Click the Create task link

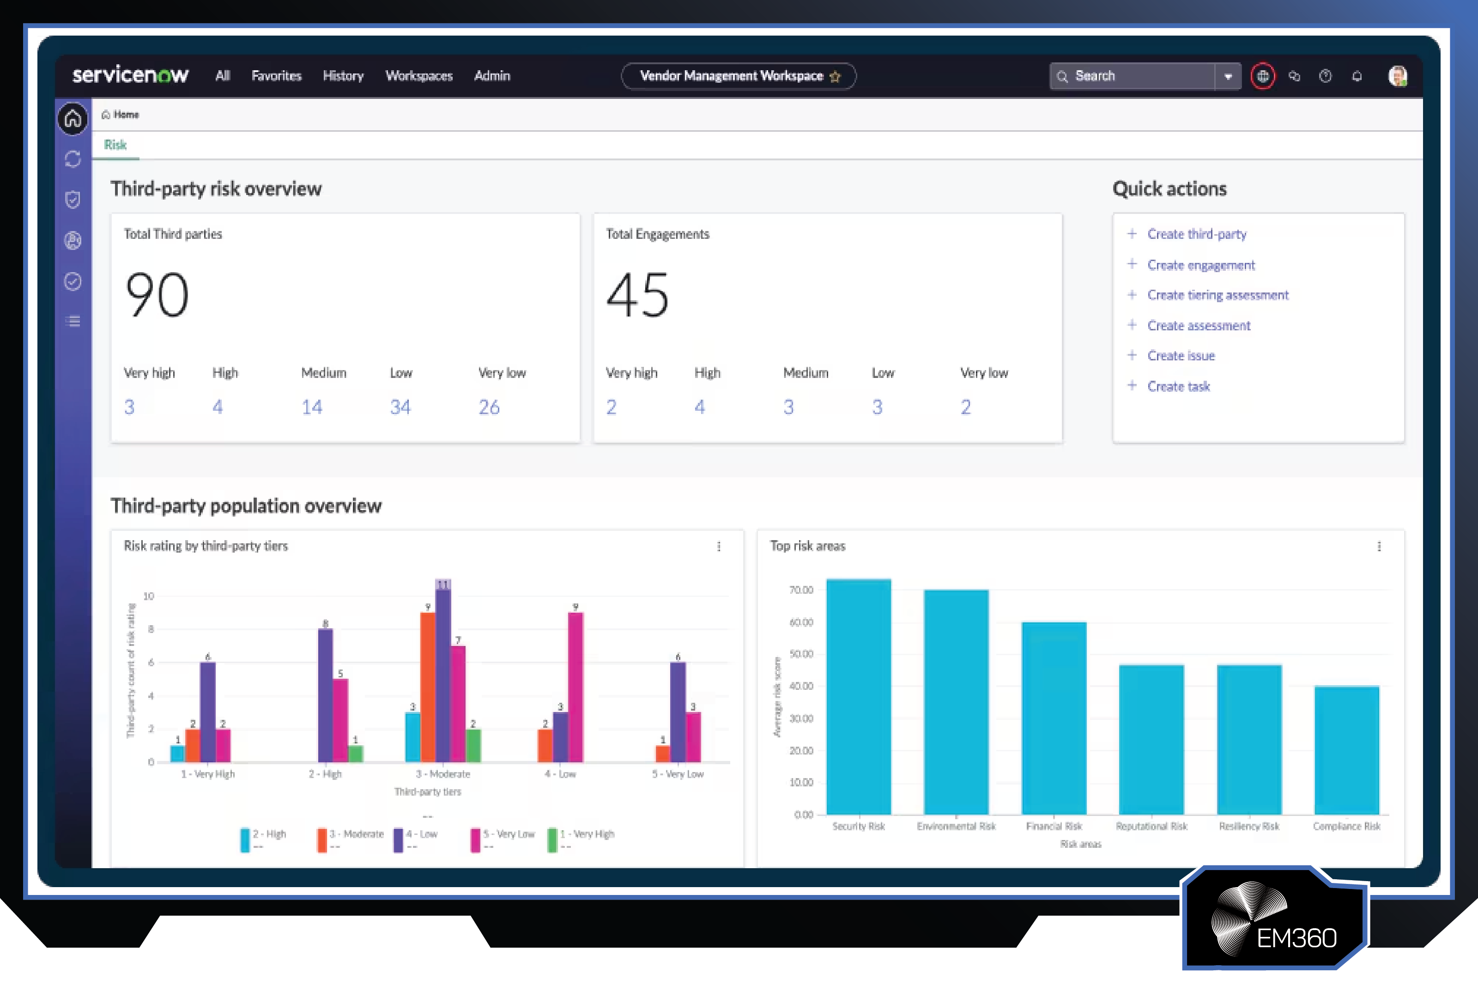point(1178,386)
